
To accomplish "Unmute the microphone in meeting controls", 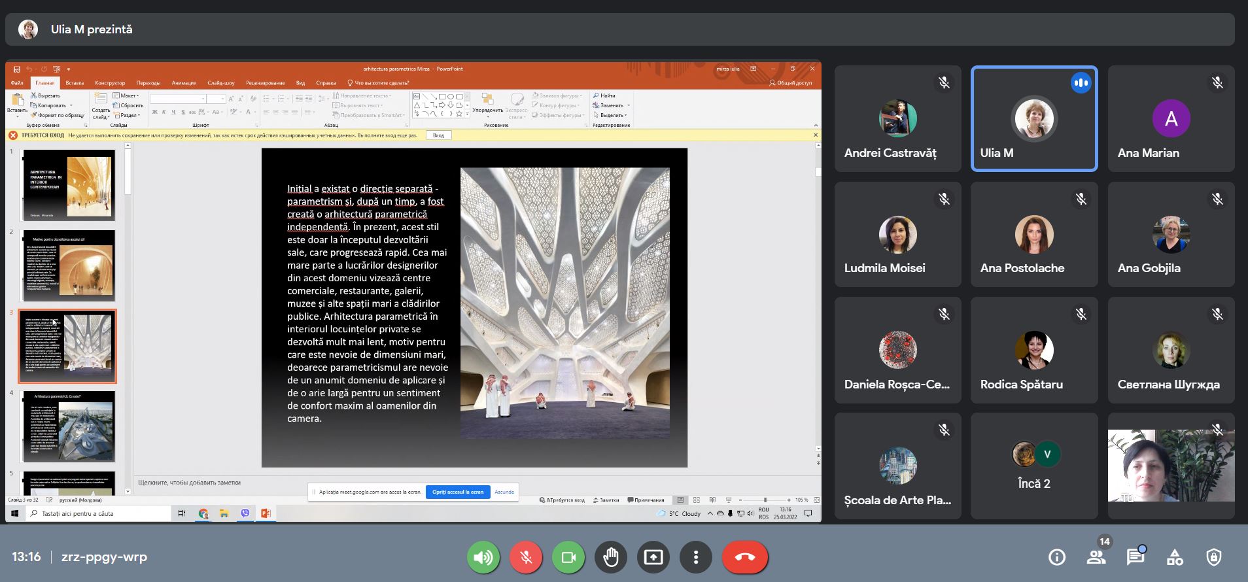I will click(526, 557).
